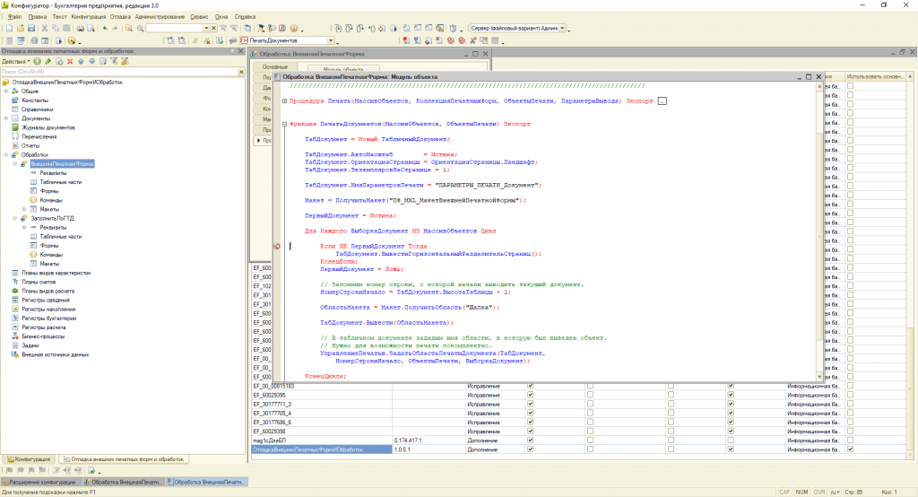Click the green add icon in Действия toolbar
Image resolution: width=918 pixels, height=497 pixels.
(38, 61)
